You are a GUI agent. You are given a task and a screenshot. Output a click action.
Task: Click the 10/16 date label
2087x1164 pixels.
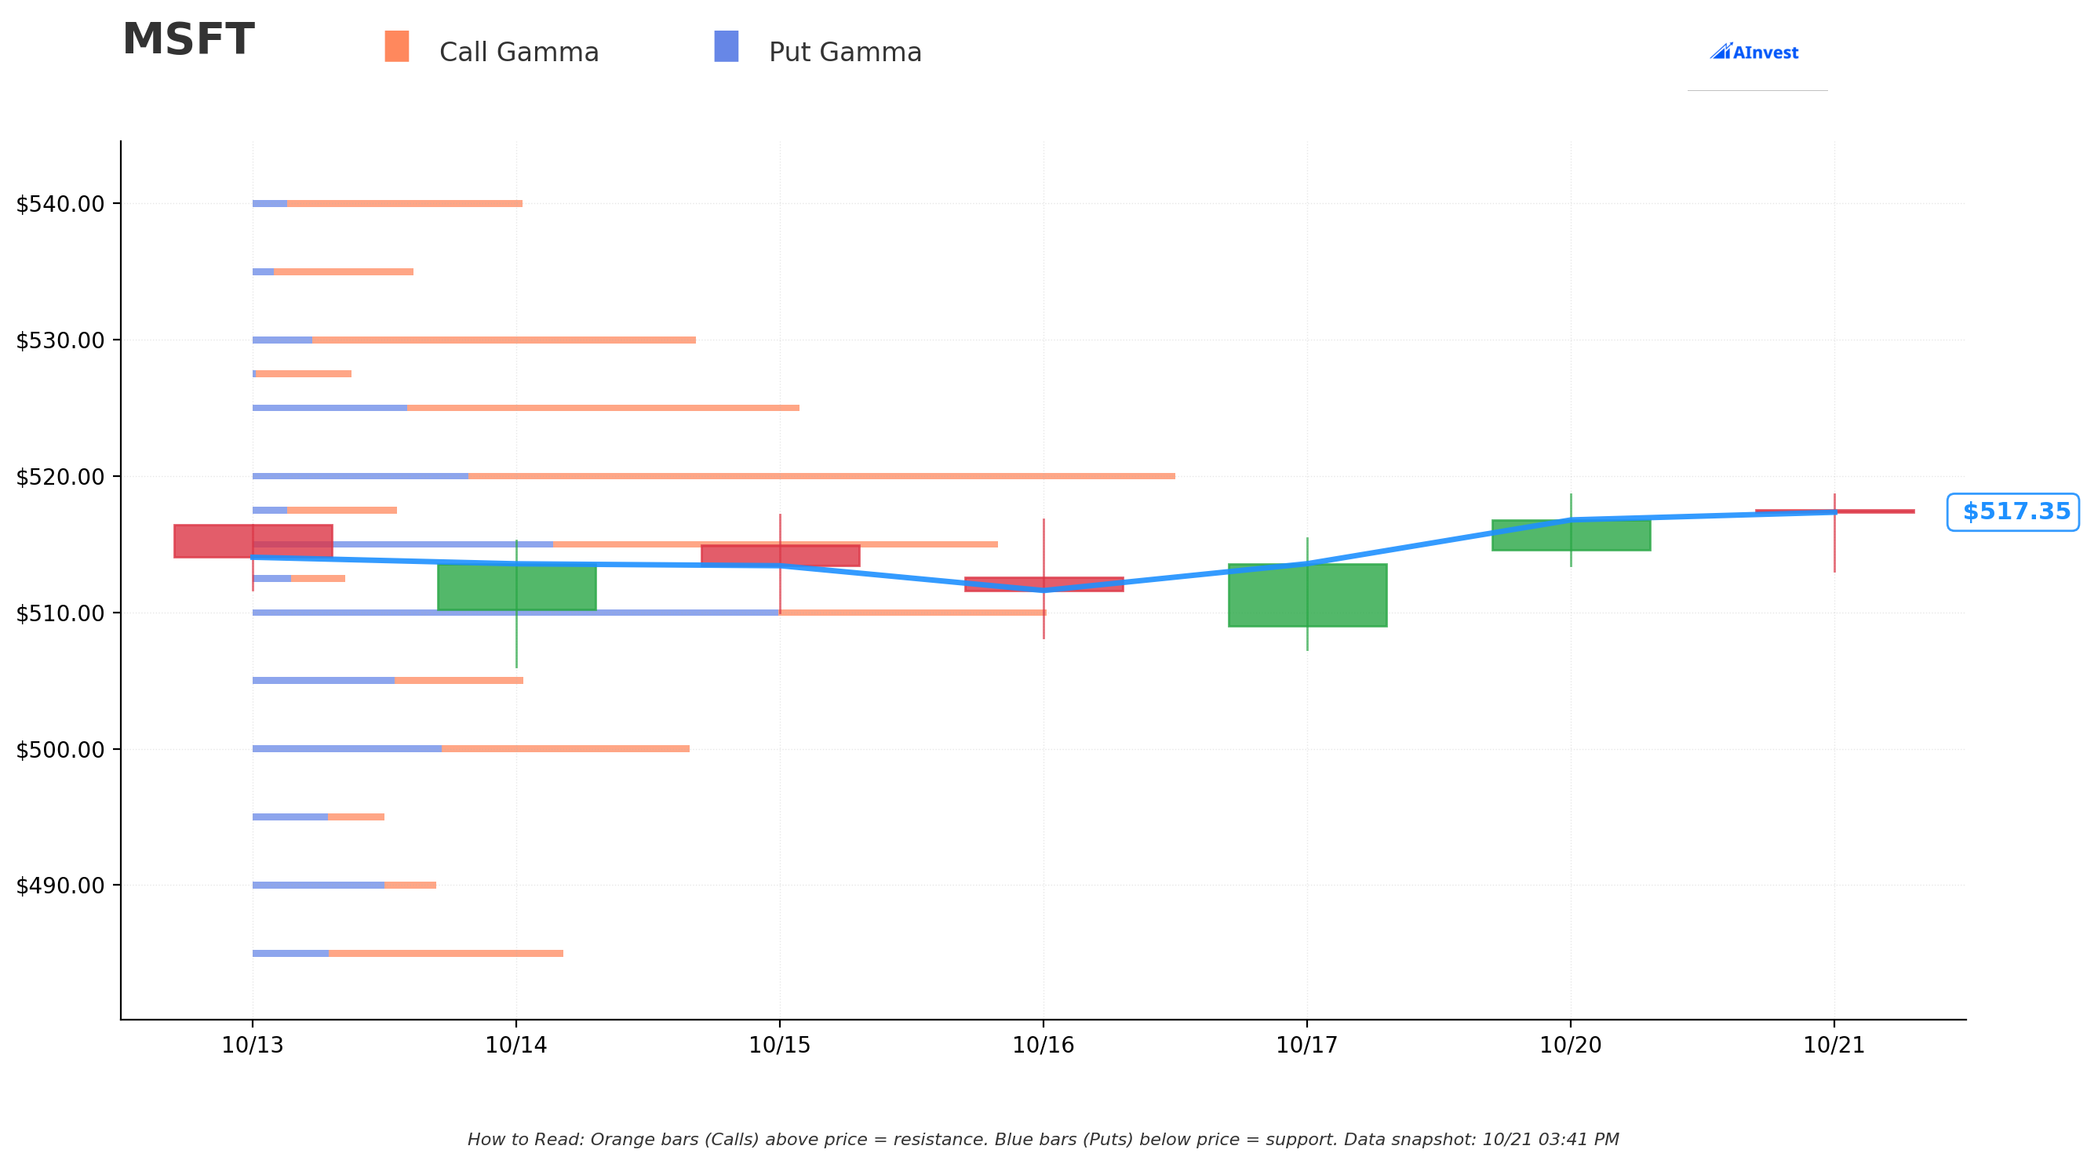pyautogui.click(x=1043, y=1046)
